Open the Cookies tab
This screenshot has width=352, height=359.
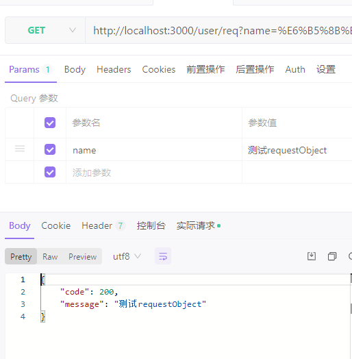tap(159, 69)
